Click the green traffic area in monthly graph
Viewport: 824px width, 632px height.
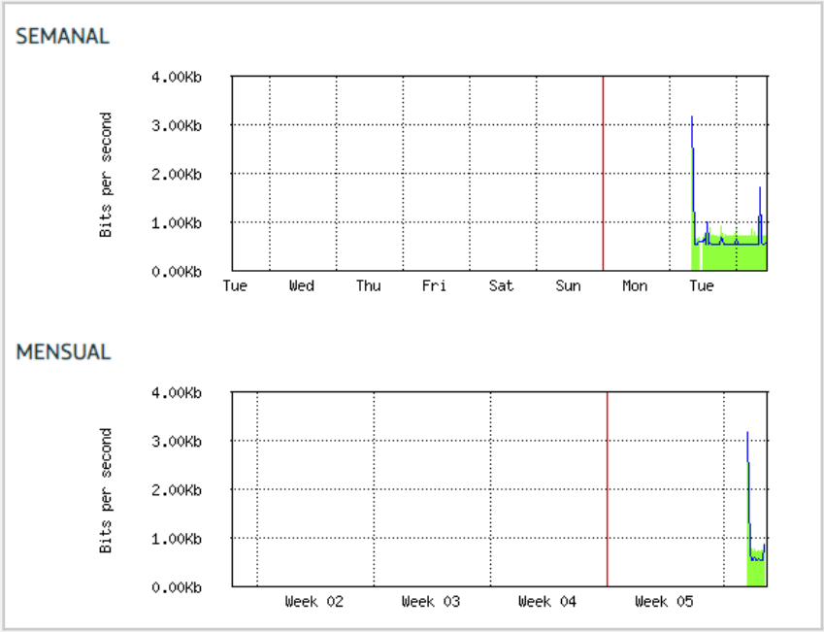756,571
